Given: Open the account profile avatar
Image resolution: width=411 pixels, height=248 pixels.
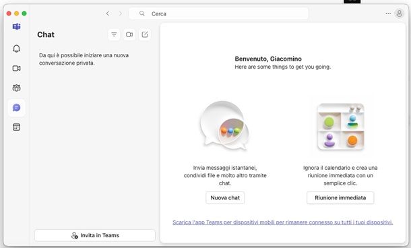Looking at the screenshot, I should tap(399, 13).
